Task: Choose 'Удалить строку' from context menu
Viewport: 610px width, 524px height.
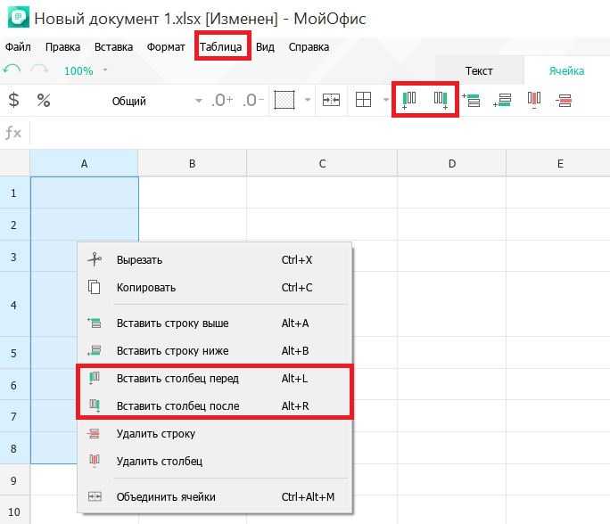Action: pyautogui.click(x=155, y=434)
